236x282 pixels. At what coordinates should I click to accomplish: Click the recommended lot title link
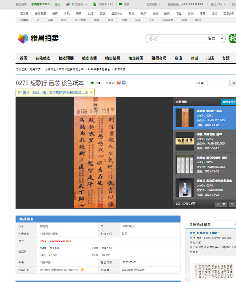pyautogui.click(x=205, y=233)
